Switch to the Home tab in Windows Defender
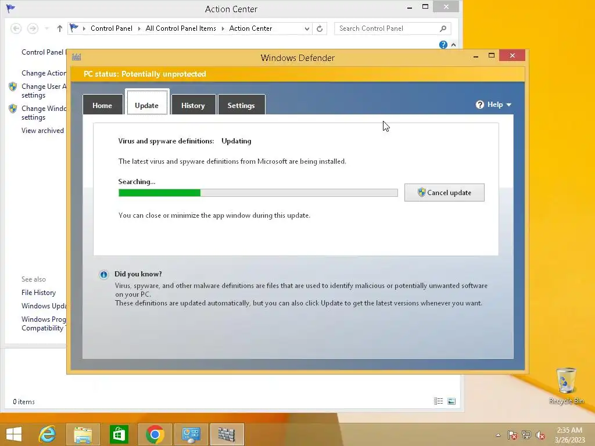 102,105
